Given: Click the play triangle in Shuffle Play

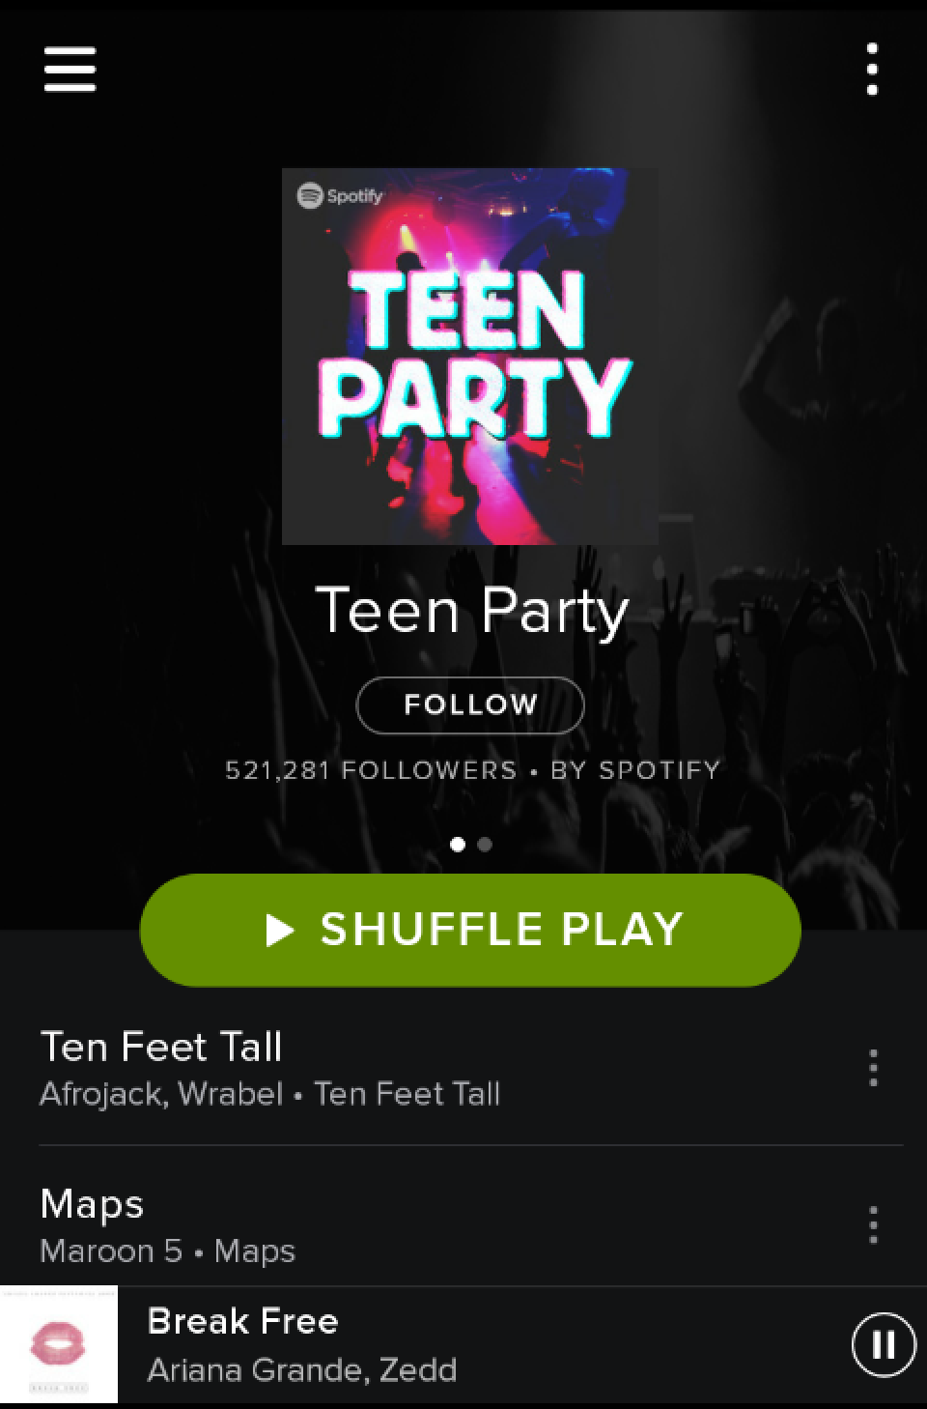Looking at the screenshot, I should tap(279, 930).
